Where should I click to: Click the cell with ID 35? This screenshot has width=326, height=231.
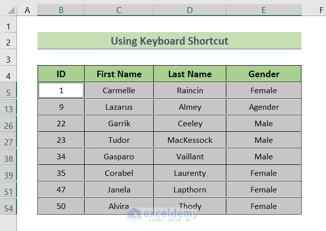pyautogui.click(x=61, y=173)
